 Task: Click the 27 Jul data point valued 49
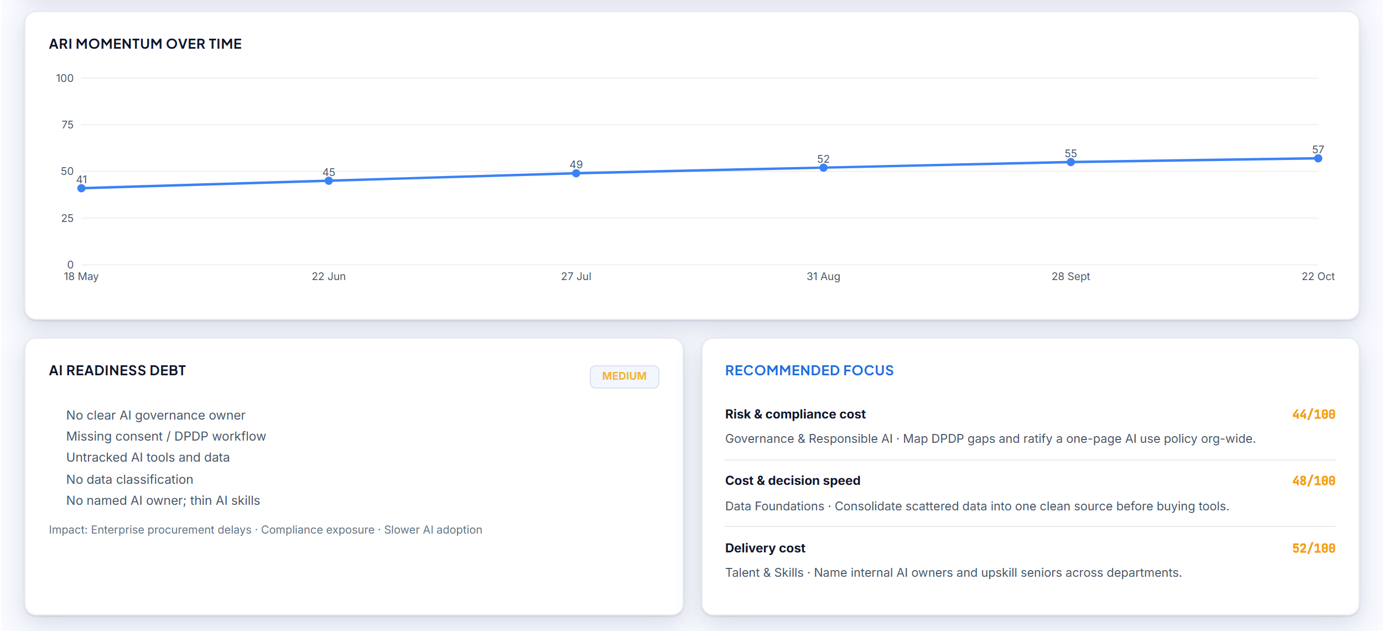click(x=576, y=173)
